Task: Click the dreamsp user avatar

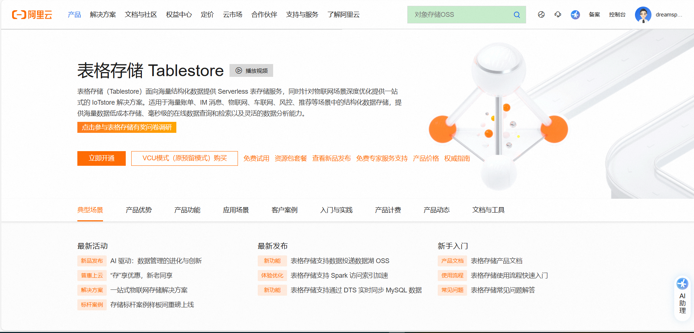Action: (644, 15)
